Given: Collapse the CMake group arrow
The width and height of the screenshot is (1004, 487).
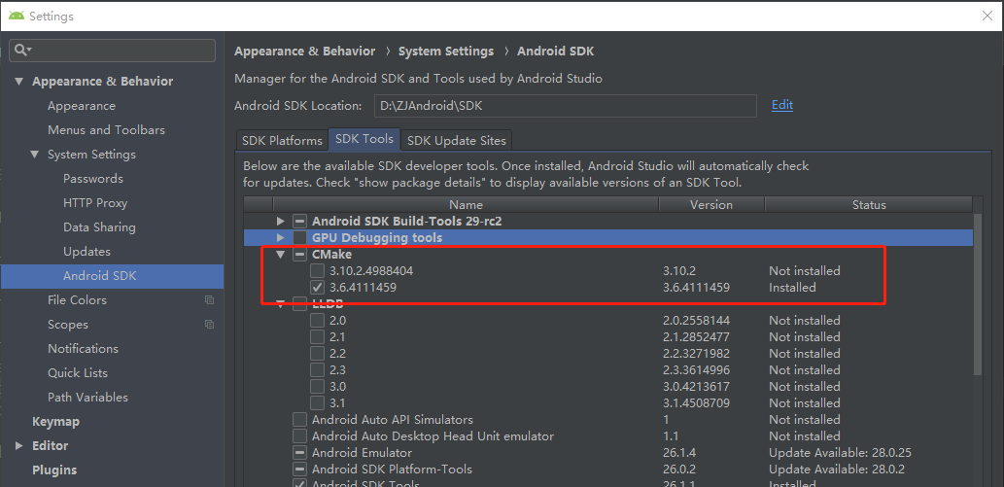Looking at the screenshot, I should click(x=281, y=255).
